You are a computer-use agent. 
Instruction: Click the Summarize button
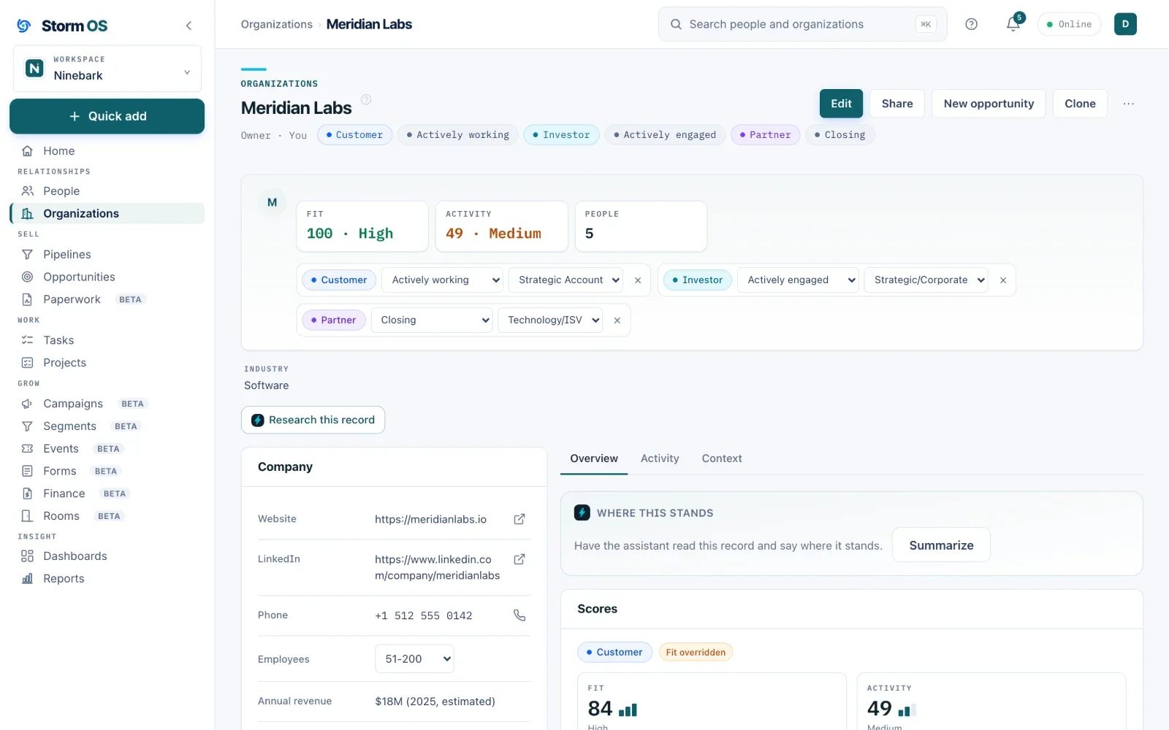tap(941, 545)
